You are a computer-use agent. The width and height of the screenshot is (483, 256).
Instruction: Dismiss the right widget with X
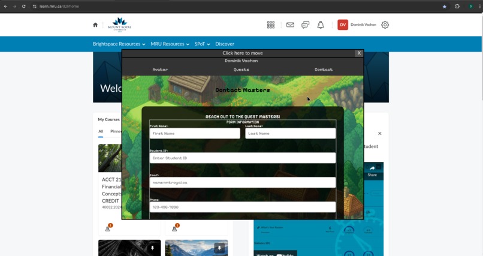point(379,133)
